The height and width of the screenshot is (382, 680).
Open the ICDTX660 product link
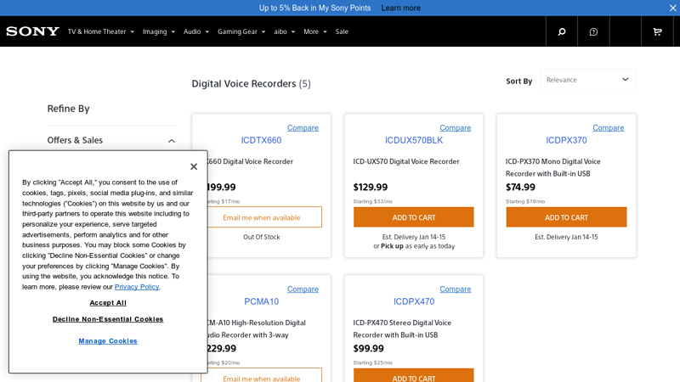tap(261, 140)
